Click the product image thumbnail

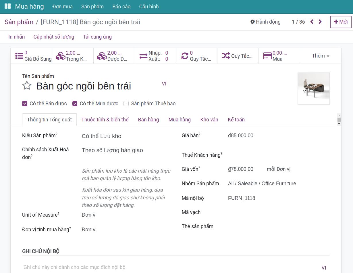313,88
